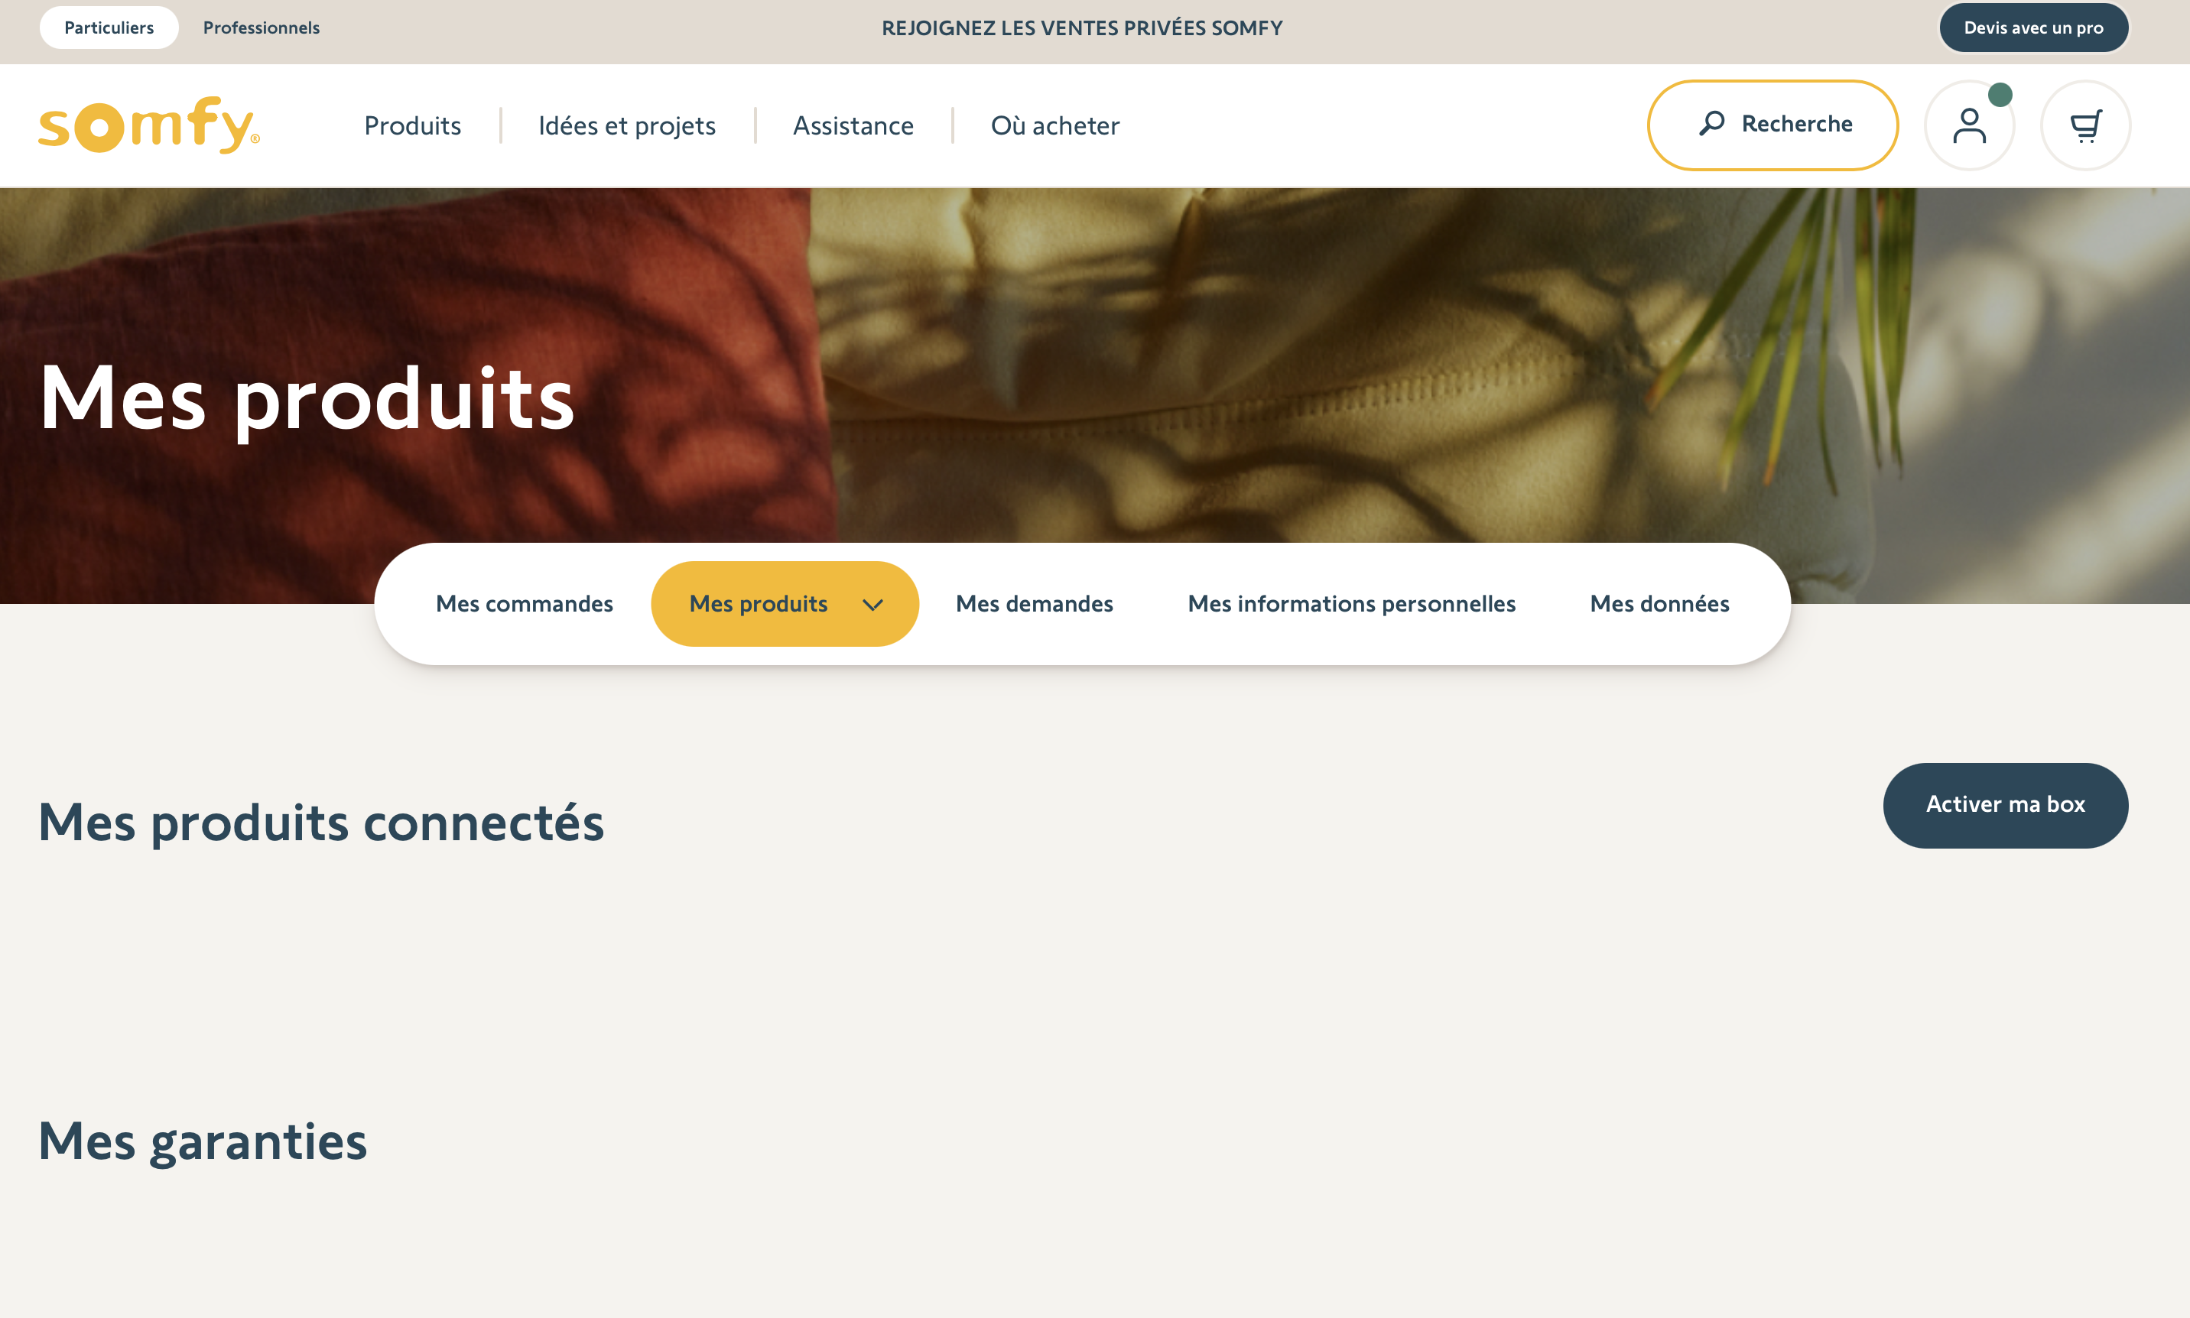This screenshot has height=1318, width=2190.
Task: Click the magnifying glass search icon
Action: 1711,123
